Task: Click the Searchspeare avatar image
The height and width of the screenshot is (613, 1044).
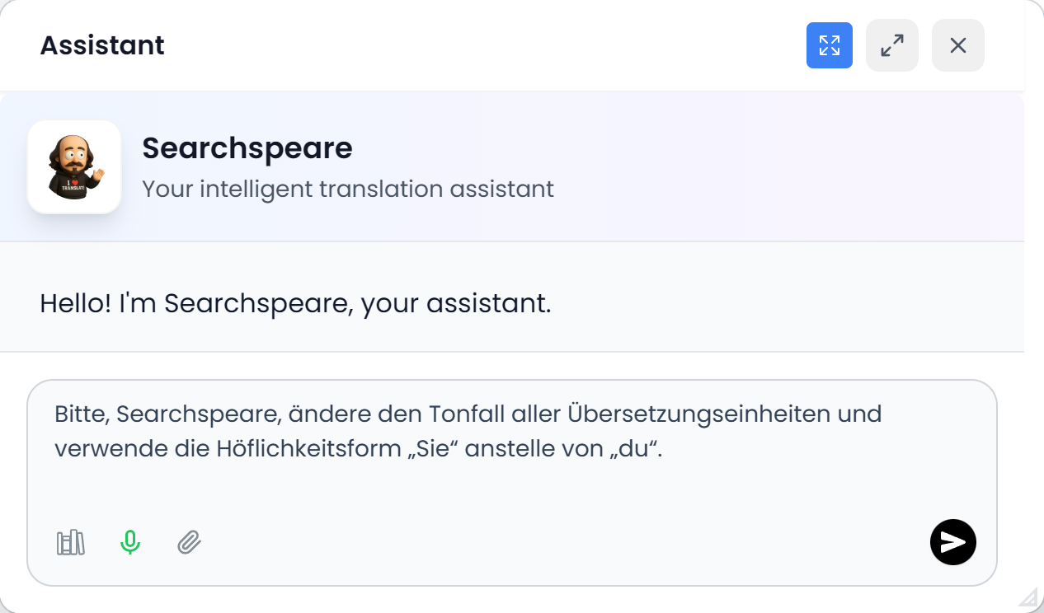Action: tap(74, 167)
